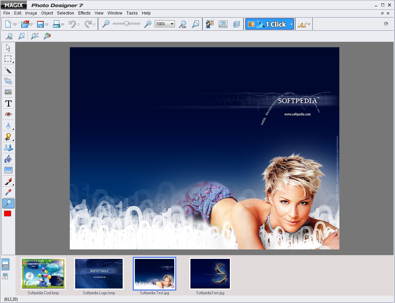
Task: Open the Edit menu
Action: 18,13
